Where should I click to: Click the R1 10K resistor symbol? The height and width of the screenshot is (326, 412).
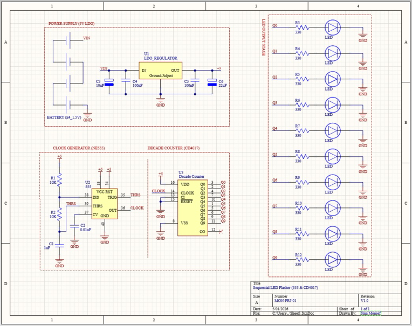pyautogui.click(x=59, y=180)
